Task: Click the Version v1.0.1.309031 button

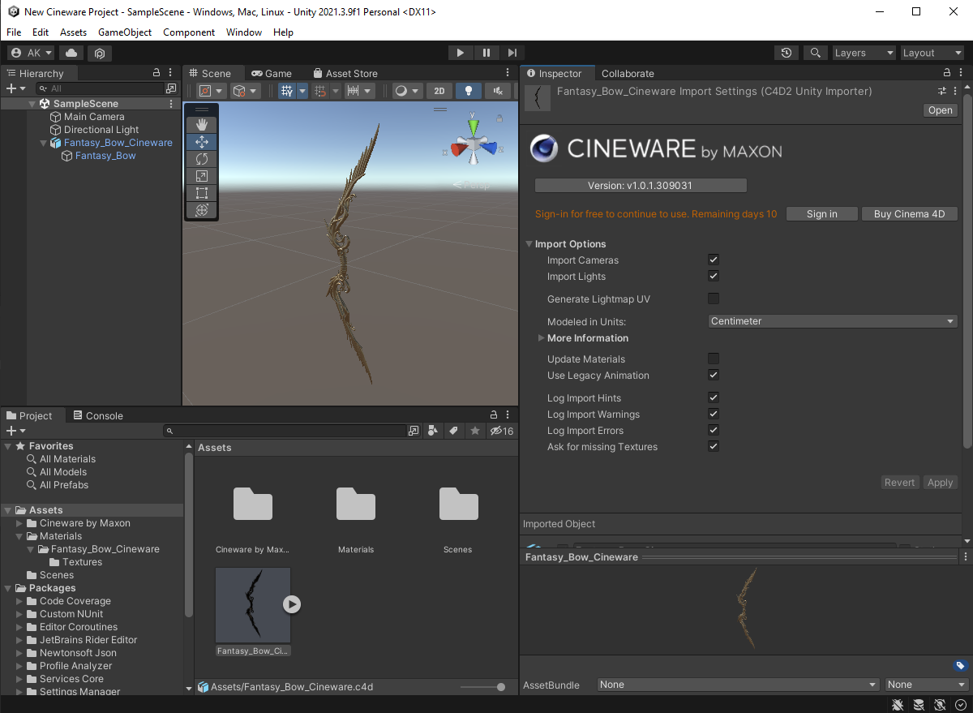Action: [x=641, y=185]
